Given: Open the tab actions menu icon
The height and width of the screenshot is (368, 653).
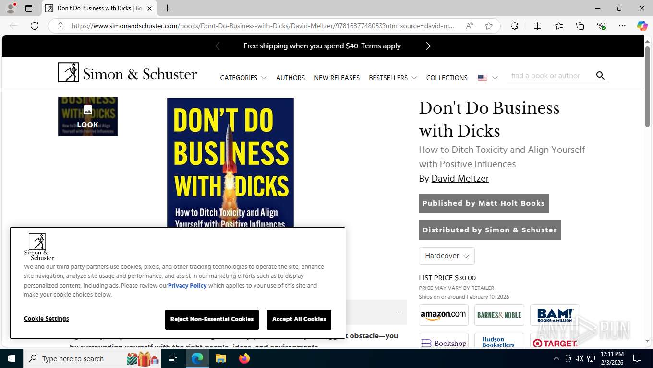Looking at the screenshot, I should pos(29,8).
